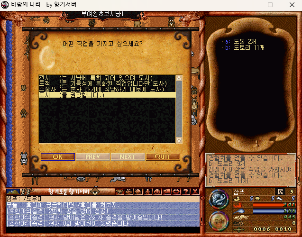Click the muscle arm strength stat icon
The image size is (302, 237).
point(237,199)
